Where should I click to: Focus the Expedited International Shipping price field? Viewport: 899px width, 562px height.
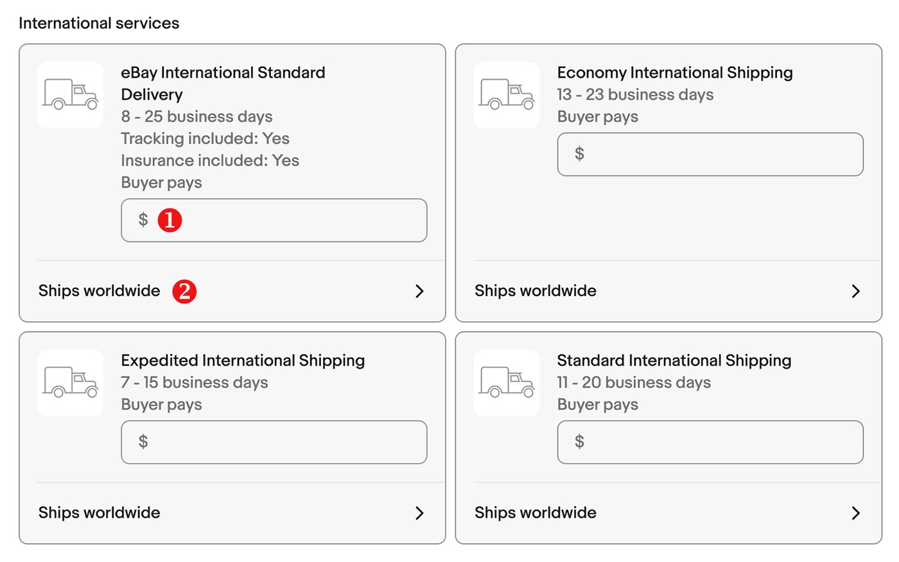274,442
